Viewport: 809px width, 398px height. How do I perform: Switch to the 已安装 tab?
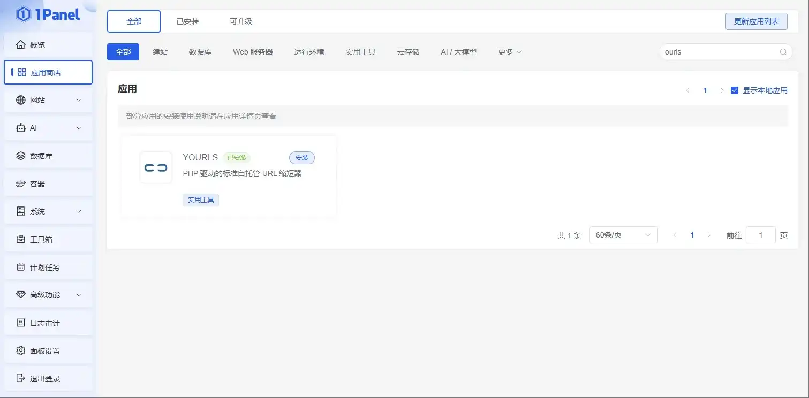187,21
